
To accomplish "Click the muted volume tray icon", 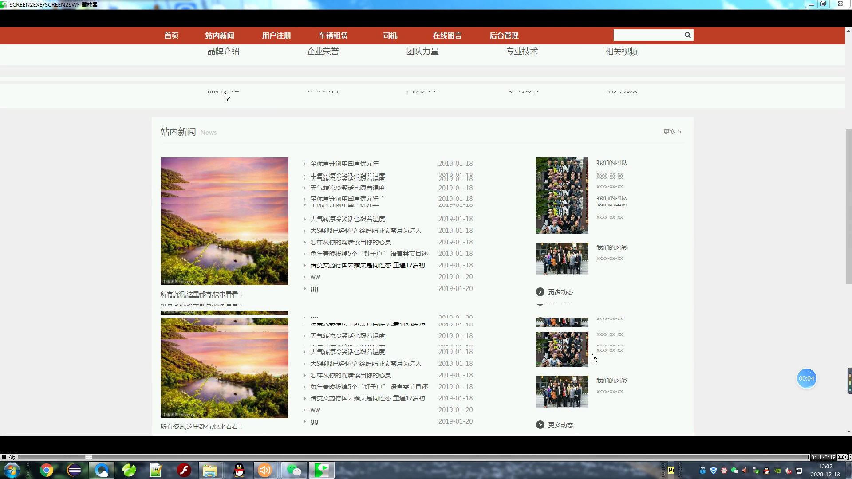I will 788,471.
